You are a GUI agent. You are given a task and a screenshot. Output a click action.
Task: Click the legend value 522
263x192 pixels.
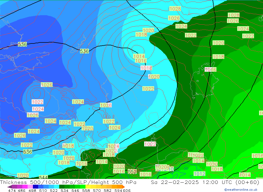point(54,190)
